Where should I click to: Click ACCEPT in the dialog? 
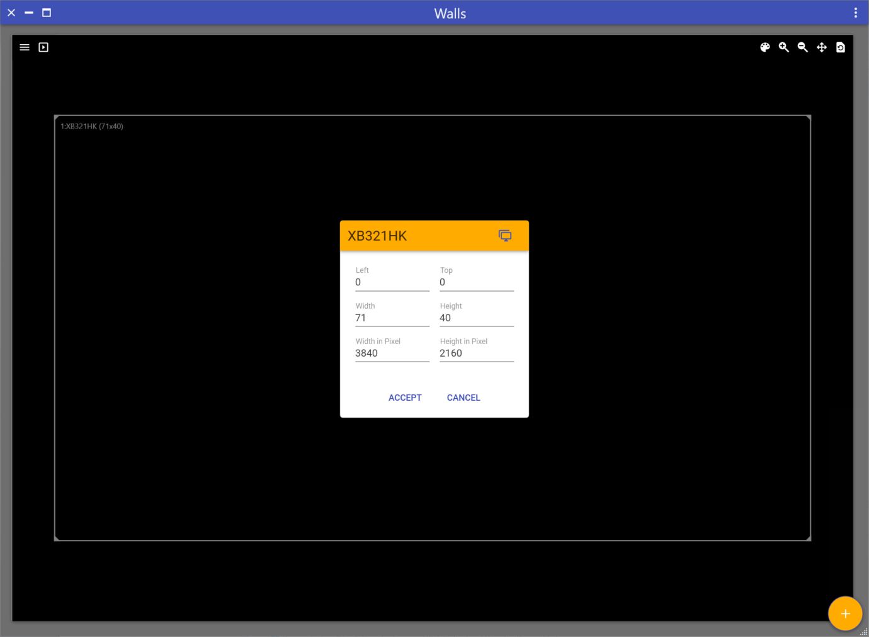tap(405, 398)
